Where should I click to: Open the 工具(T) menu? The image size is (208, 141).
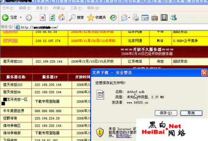pos(76,8)
